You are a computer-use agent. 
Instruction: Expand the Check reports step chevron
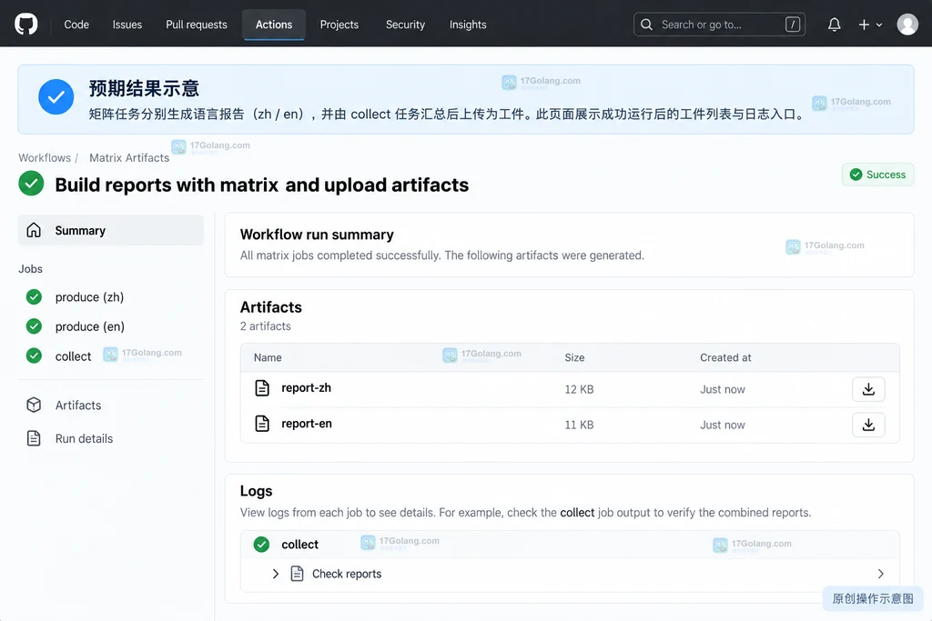point(275,574)
